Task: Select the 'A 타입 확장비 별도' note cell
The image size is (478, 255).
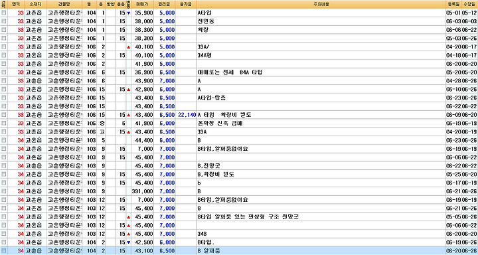Action: (321, 115)
